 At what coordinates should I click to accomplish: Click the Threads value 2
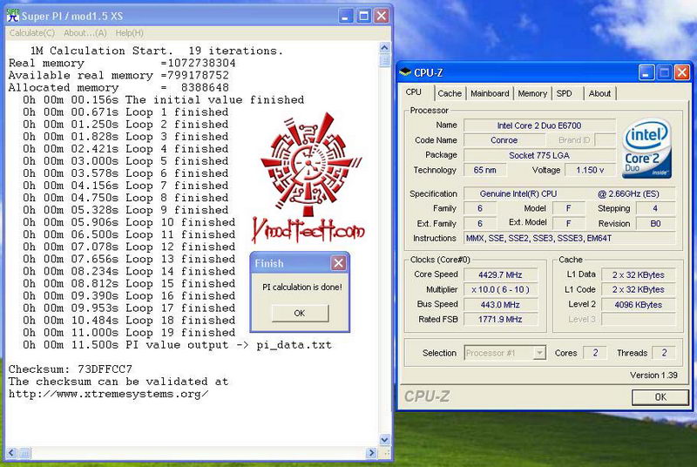(664, 353)
